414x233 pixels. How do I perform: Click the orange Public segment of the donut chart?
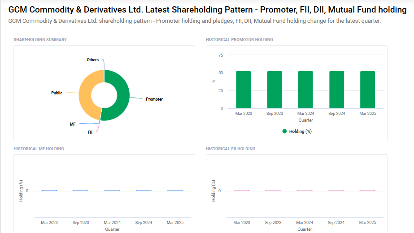point(85,95)
